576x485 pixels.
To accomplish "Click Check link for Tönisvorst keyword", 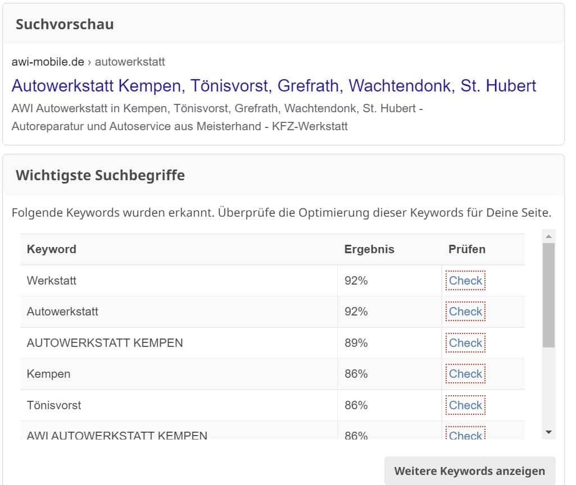I will click(x=465, y=405).
